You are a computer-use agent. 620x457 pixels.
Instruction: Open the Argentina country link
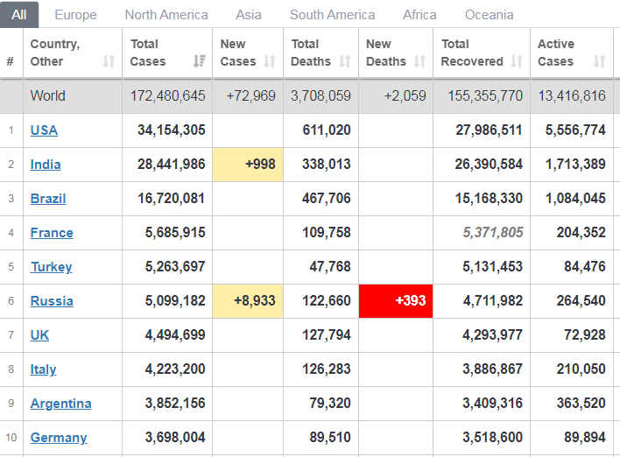click(x=61, y=404)
